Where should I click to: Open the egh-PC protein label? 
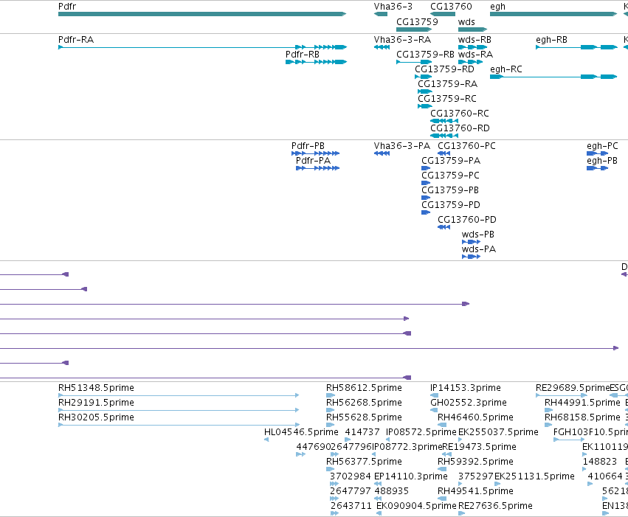[x=602, y=145]
